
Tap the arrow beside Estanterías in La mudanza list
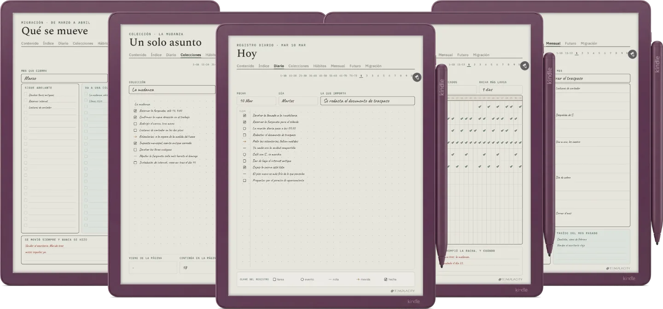[135, 137]
